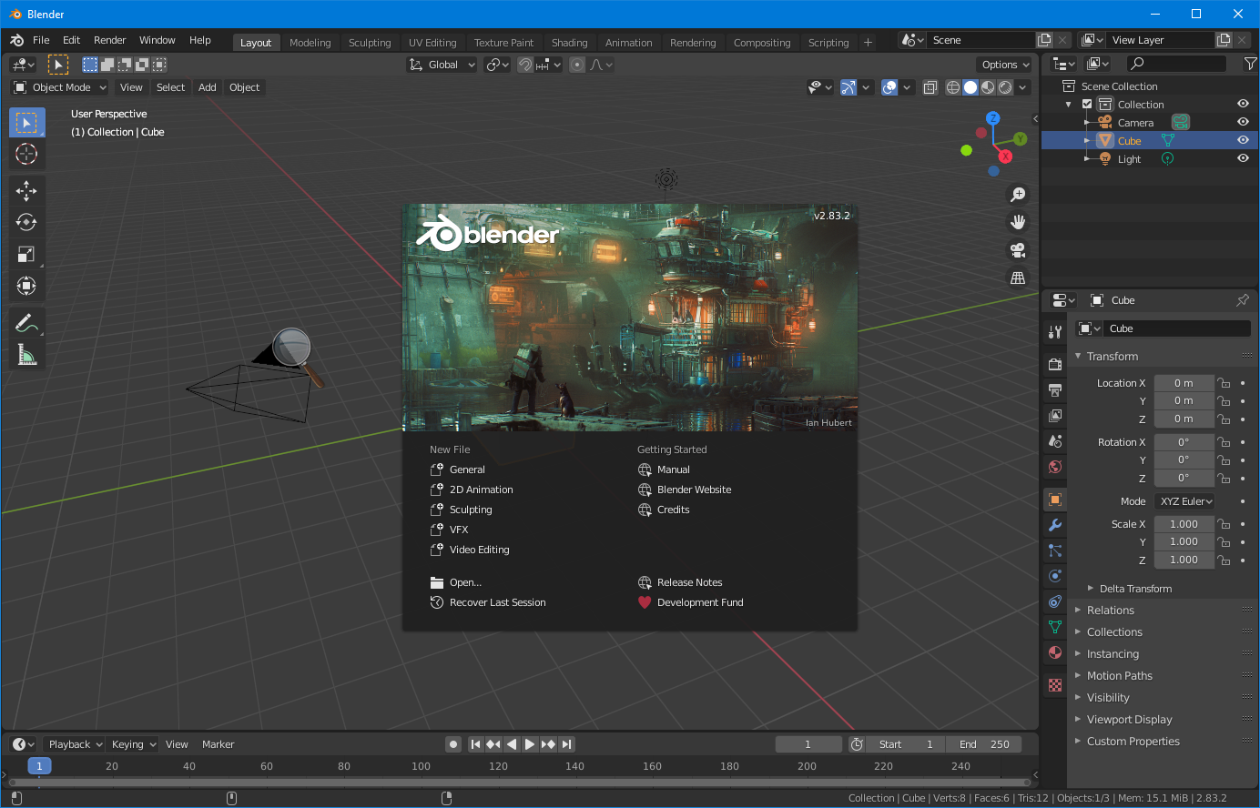Uncheck the Collection checkbox in outliner
This screenshot has width=1260, height=808.
coord(1087,105)
